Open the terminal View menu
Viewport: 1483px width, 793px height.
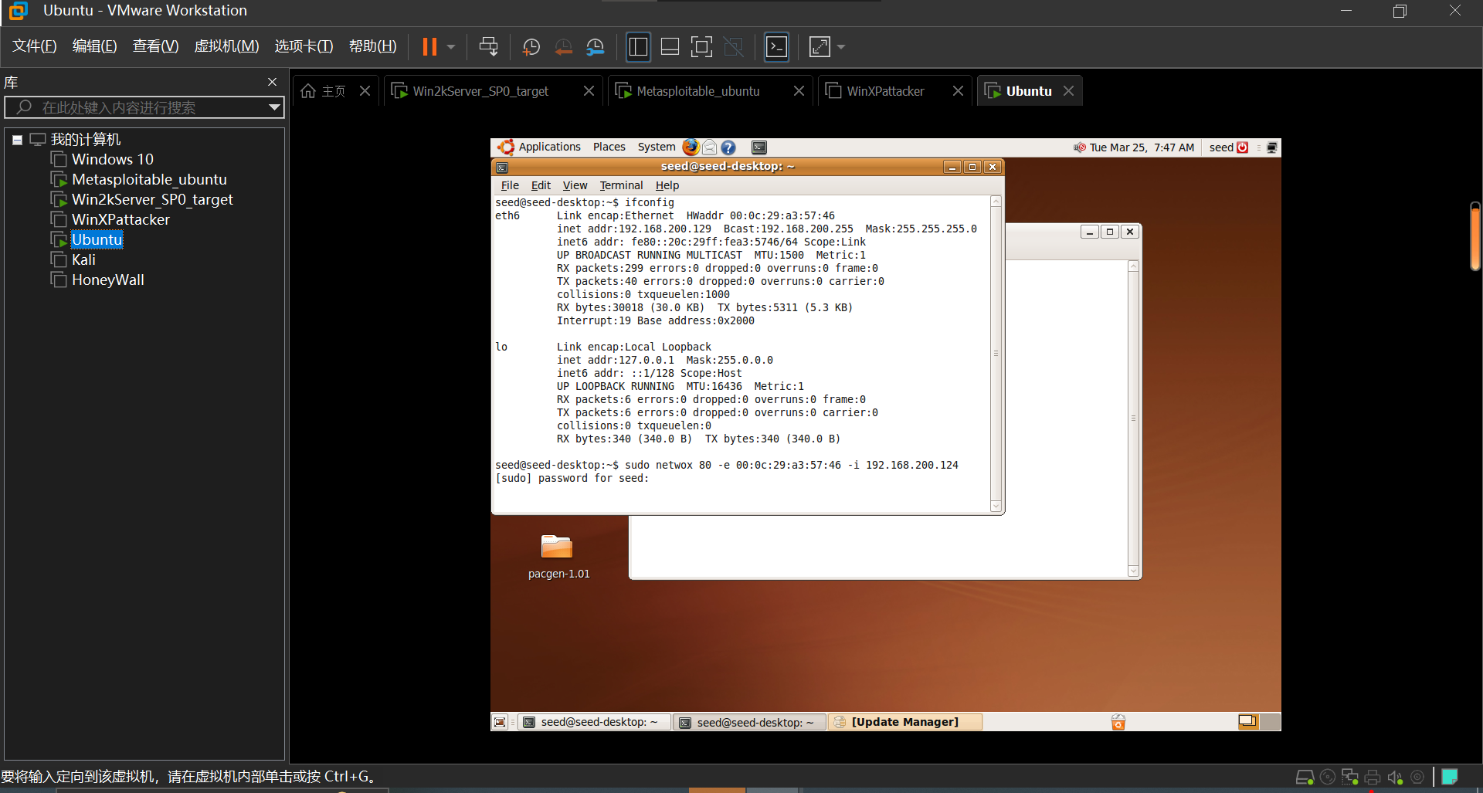click(575, 185)
